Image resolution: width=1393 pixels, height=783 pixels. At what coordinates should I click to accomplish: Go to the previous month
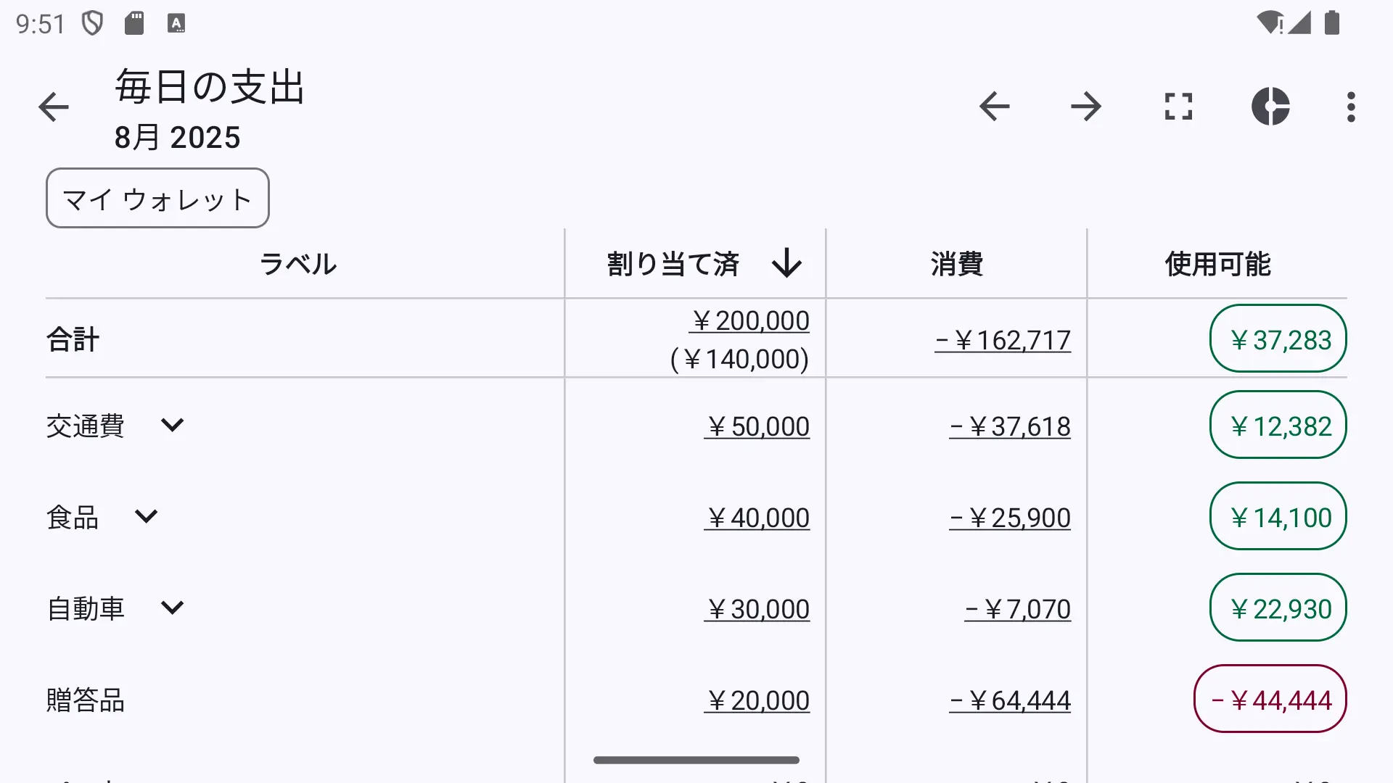(x=994, y=107)
